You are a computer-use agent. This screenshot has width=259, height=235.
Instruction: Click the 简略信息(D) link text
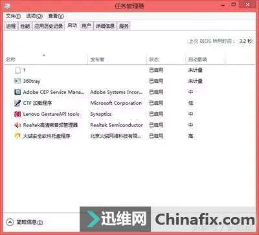point(30,222)
